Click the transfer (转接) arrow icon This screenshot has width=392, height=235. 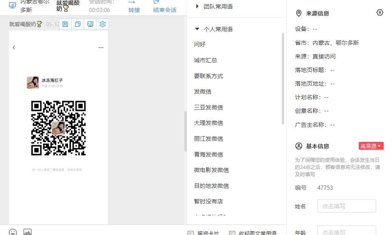(132, 2)
